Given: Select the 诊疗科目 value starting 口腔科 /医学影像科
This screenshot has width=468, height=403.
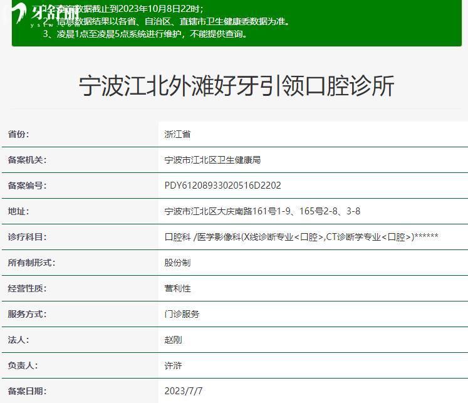Looking at the screenshot, I should 301,237.
